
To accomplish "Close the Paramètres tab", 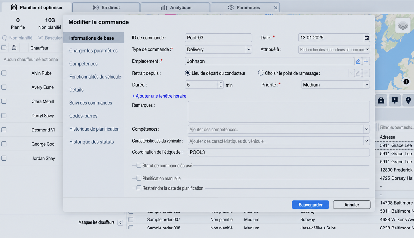I will (276, 8).
